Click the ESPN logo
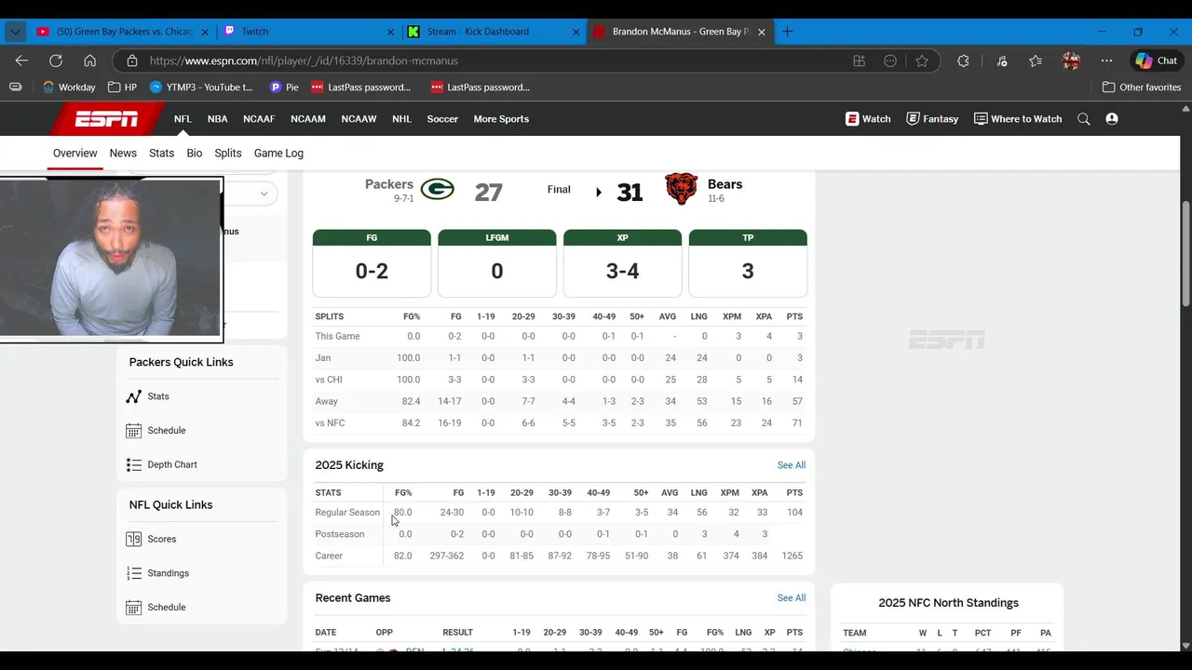1192x670 pixels. click(107, 119)
